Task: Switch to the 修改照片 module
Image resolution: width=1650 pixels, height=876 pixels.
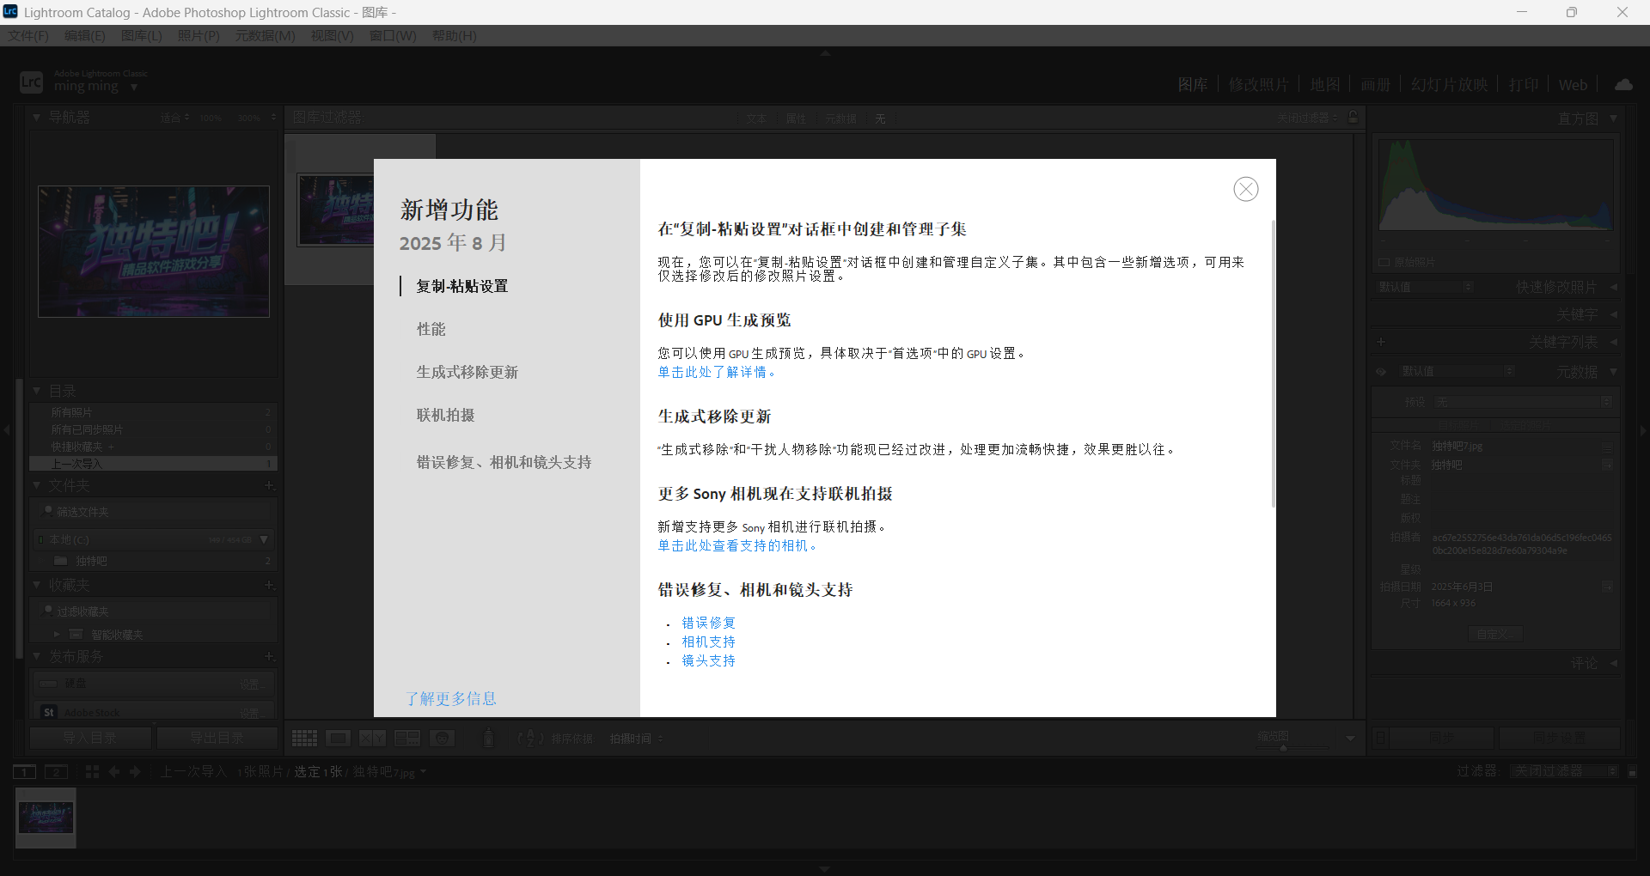Action: [x=1259, y=84]
